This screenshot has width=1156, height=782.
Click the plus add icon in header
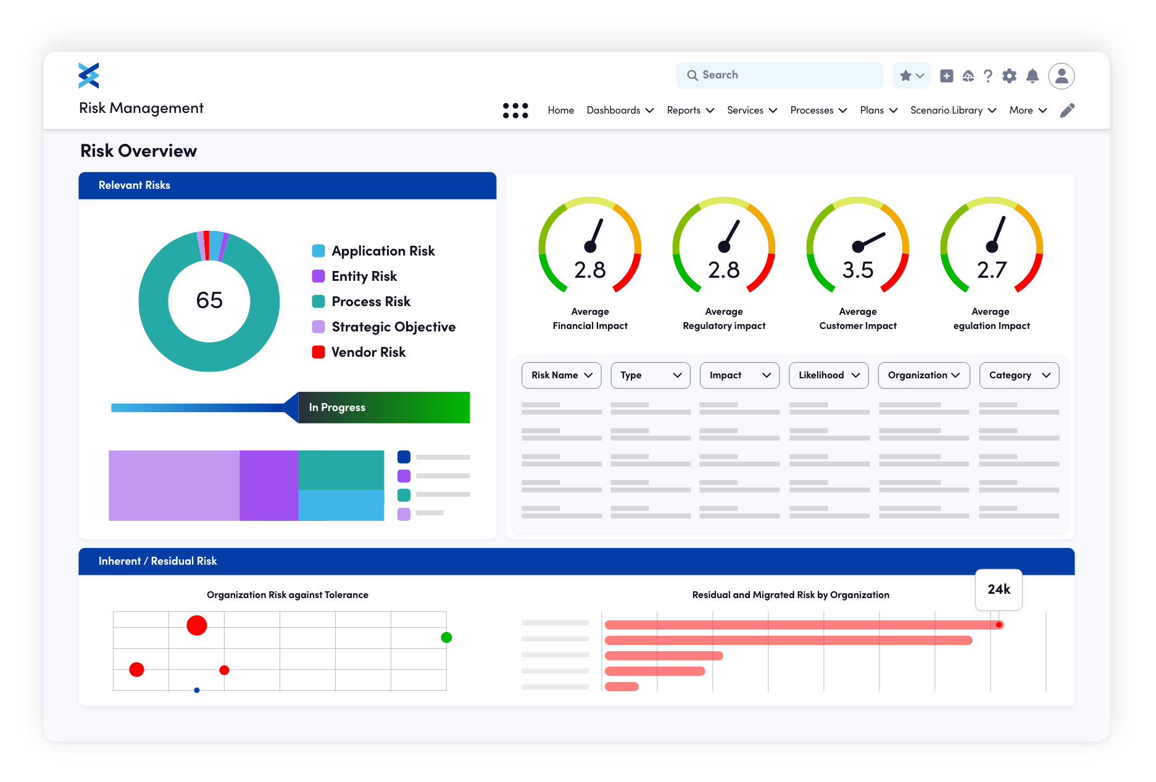click(946, 76)
